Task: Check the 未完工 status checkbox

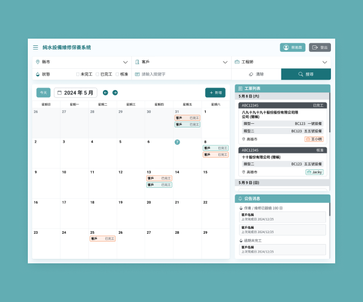Action: click(x=78, y=74)
